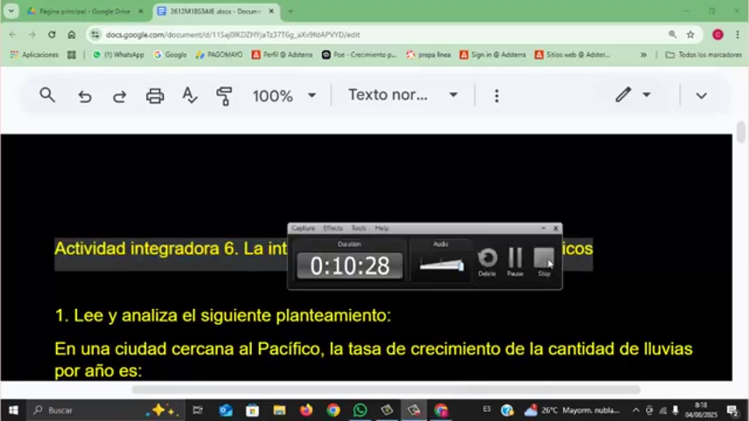Open the Perfil @ Adsterra bookmark
749x421 pixels.
pos(282,54)
